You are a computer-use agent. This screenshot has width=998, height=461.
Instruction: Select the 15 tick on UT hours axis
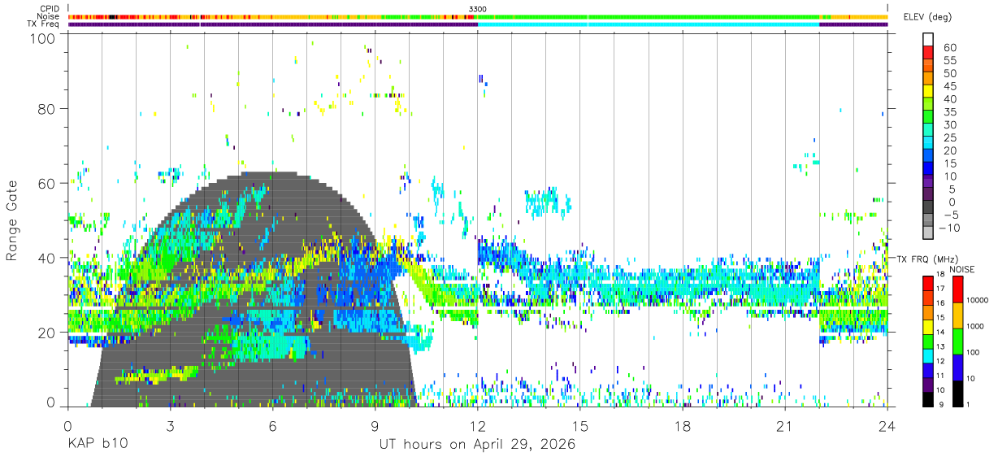[x=580, y=426]
